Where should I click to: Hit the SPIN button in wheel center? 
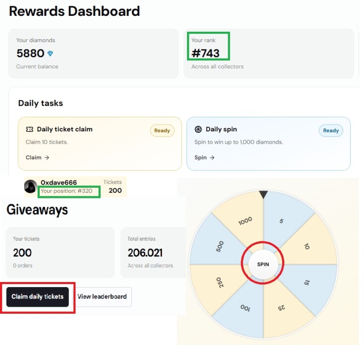[x=263, y=264]
